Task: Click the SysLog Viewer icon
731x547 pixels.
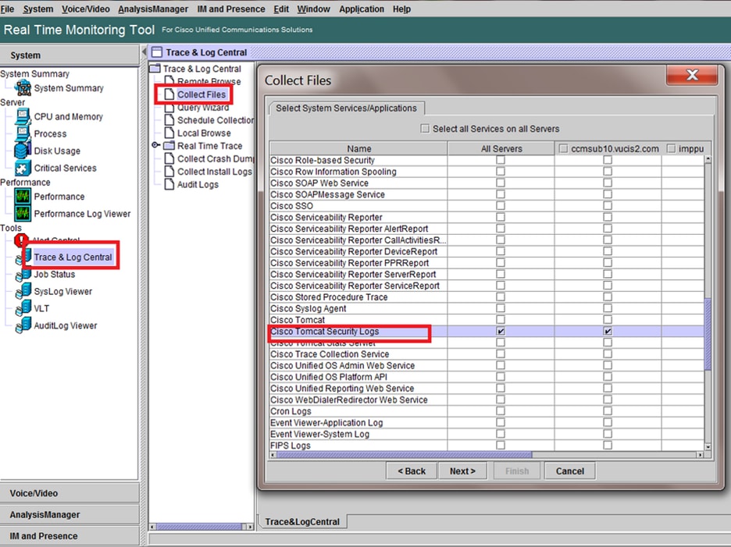Action: [23, 292]
